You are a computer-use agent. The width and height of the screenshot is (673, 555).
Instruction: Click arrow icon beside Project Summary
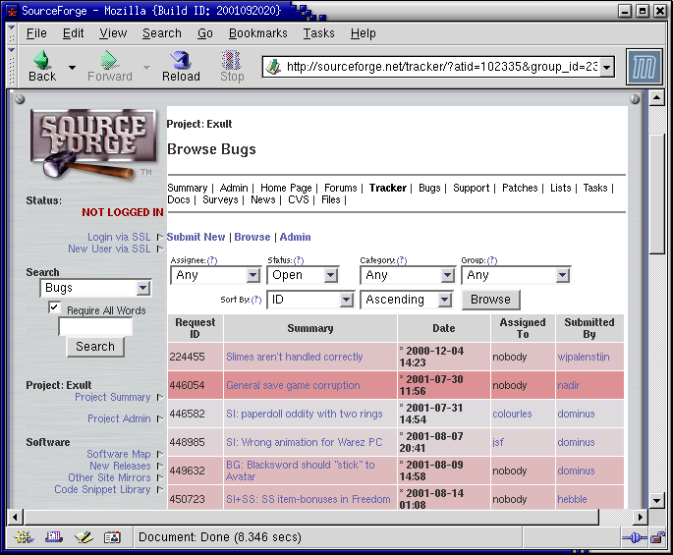[x=160, y=397]
